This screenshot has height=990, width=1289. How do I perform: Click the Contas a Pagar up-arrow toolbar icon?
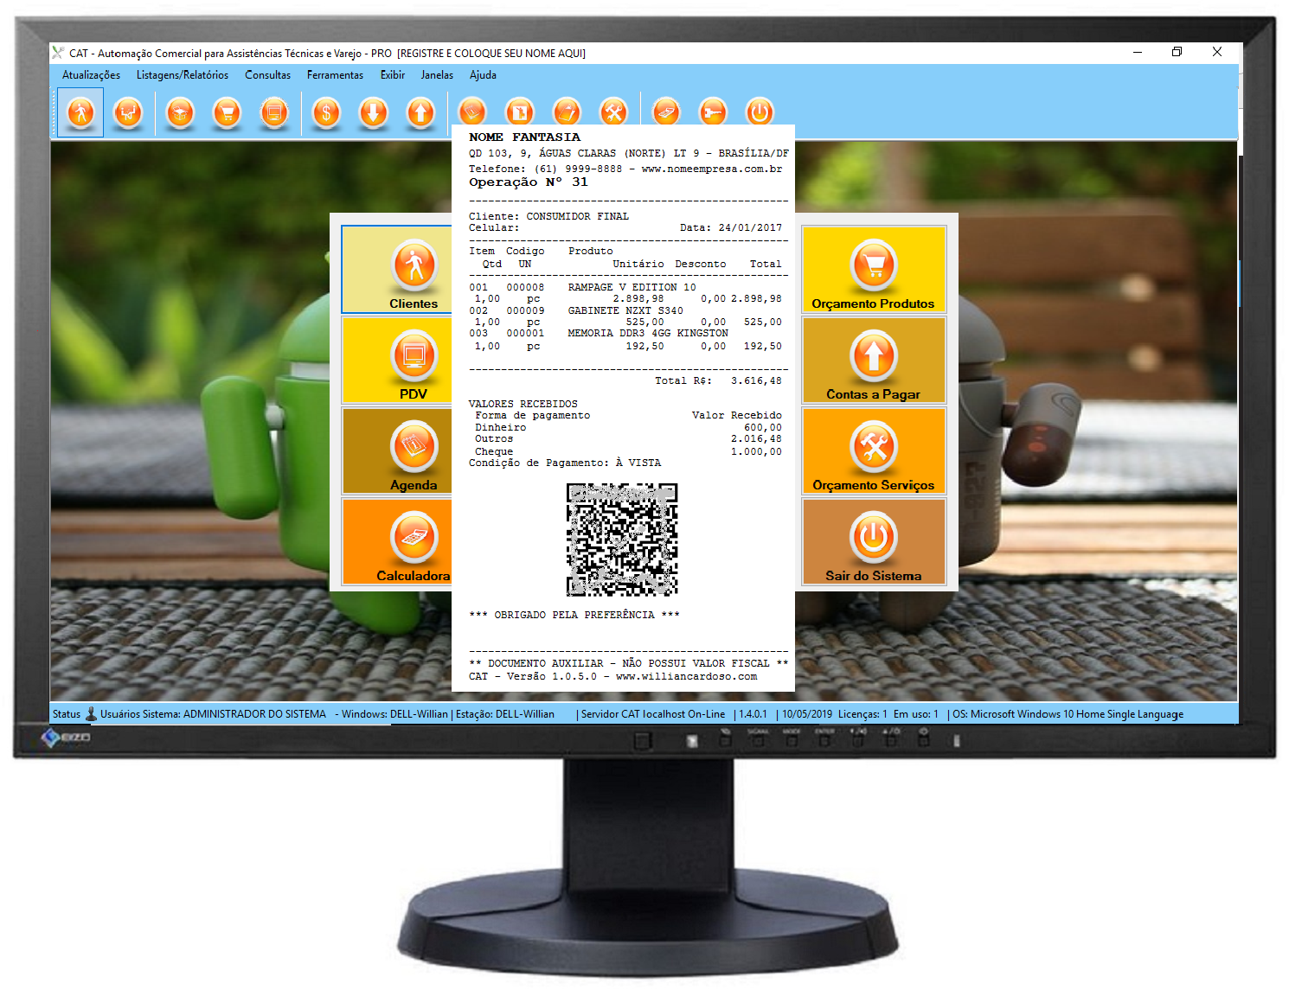421,111
